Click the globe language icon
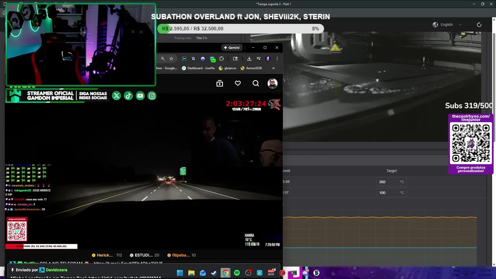Image resolution: width=496 pixels, height=279 pixels. 435,24
